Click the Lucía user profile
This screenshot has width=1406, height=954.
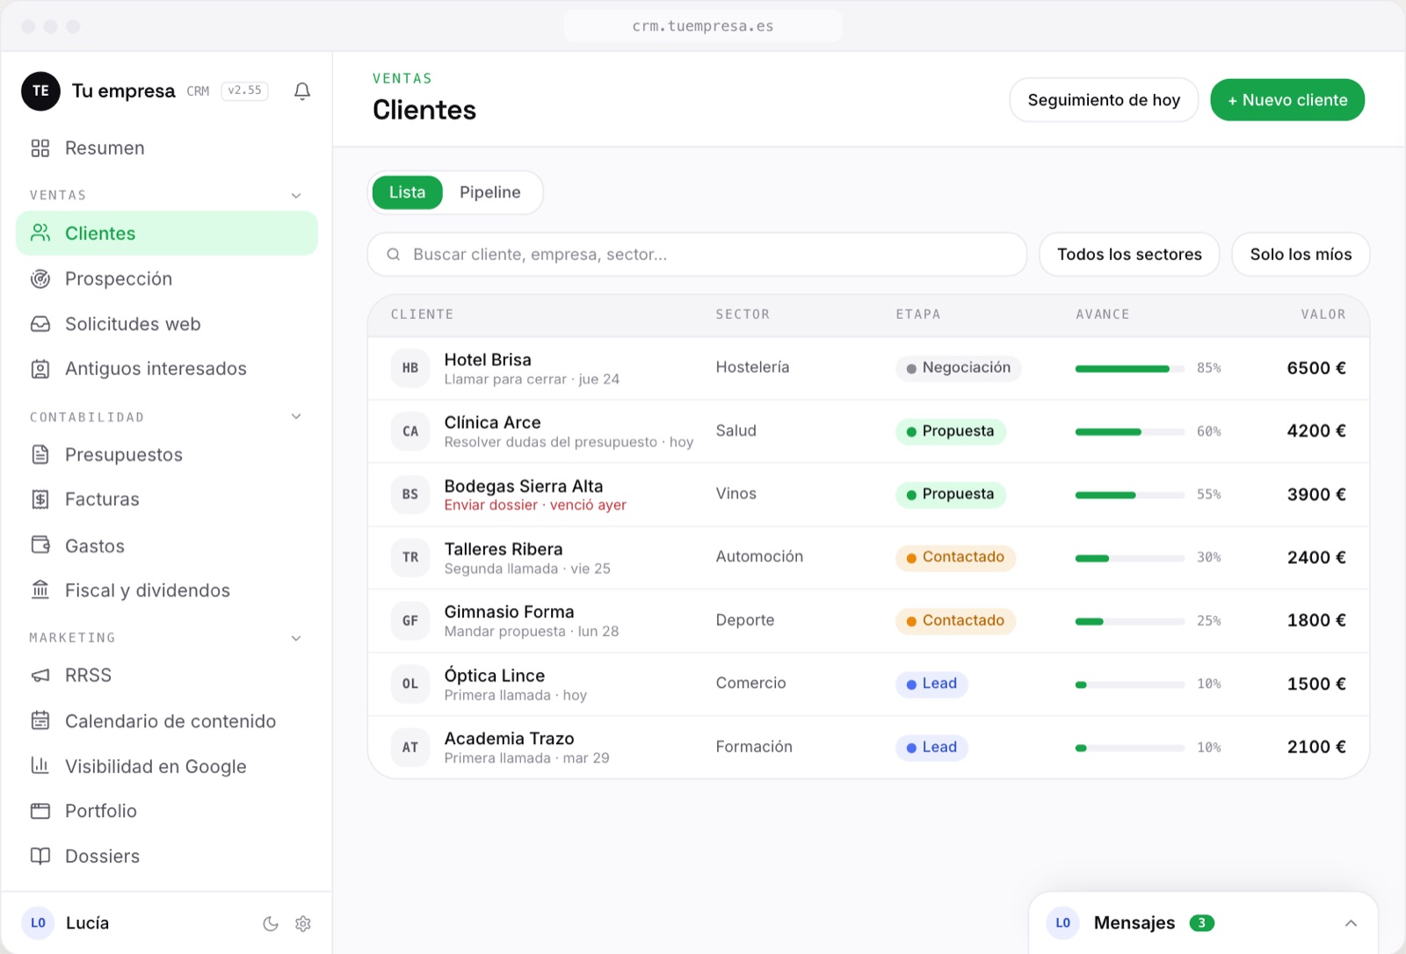pyautogui.click(x=66, y=923)
